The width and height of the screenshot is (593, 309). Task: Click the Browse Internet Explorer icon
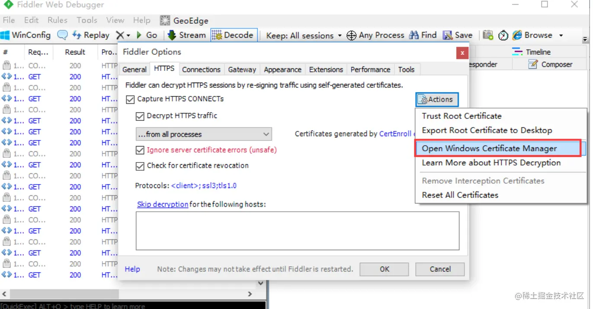tap(517, 35)
